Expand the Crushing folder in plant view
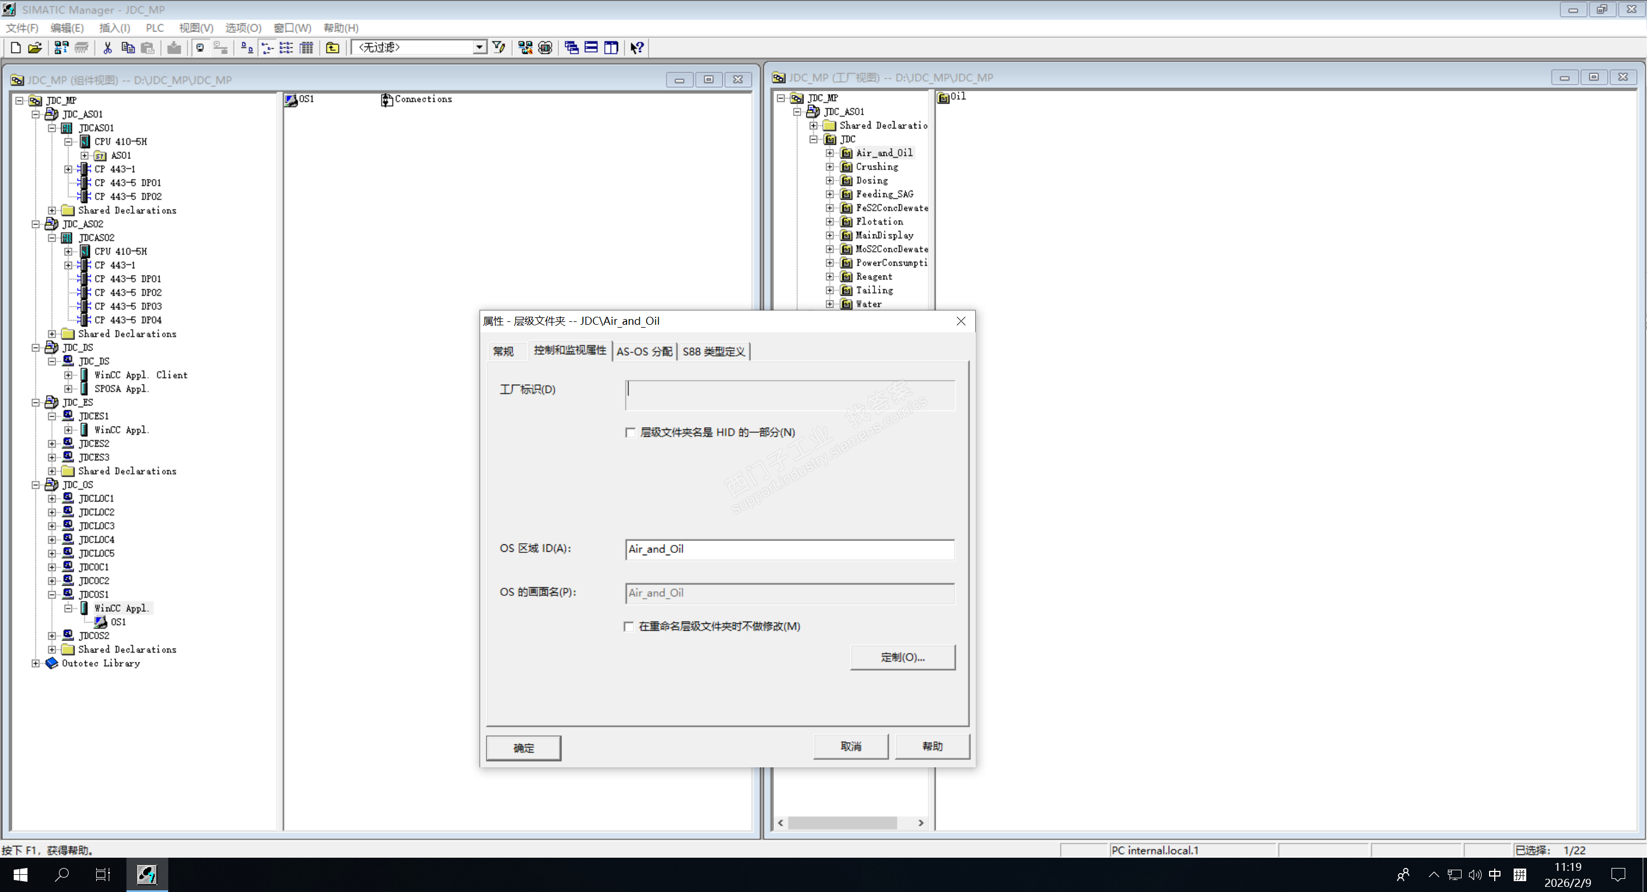The image size is (1647, 892). [829, 167]
